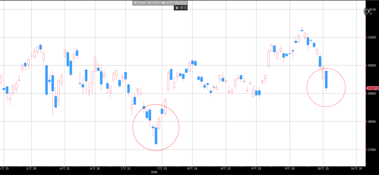Click the 27000 price axis label

[371, 150]
